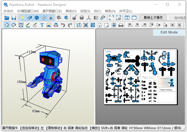Click the Print icon
This screenshot has height=132, width=187.
[121, 25]
